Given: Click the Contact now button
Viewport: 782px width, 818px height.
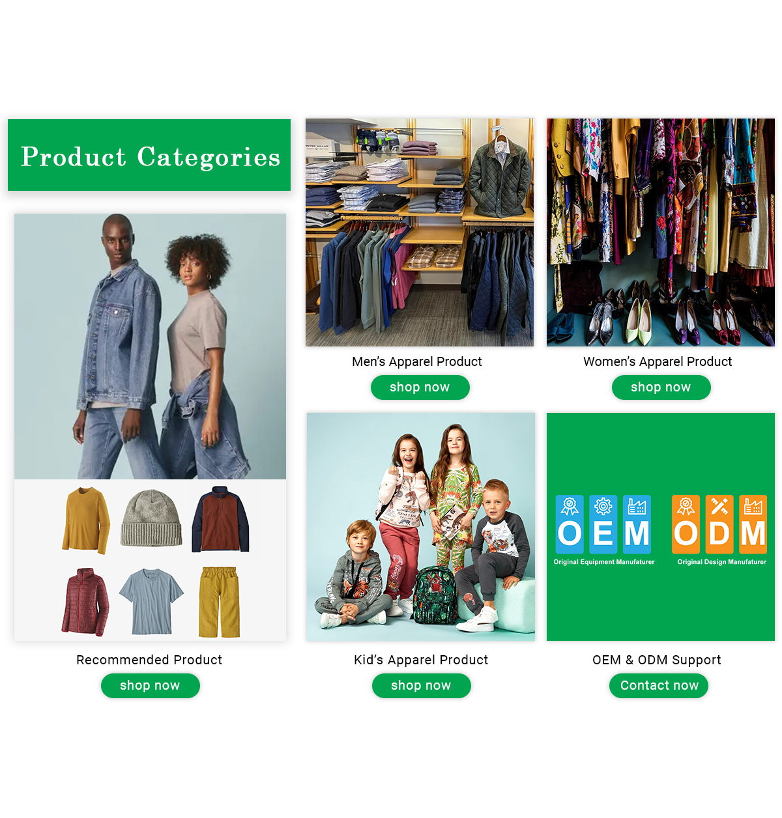Looking at the screenshot, I should click(x=659, y=686).
